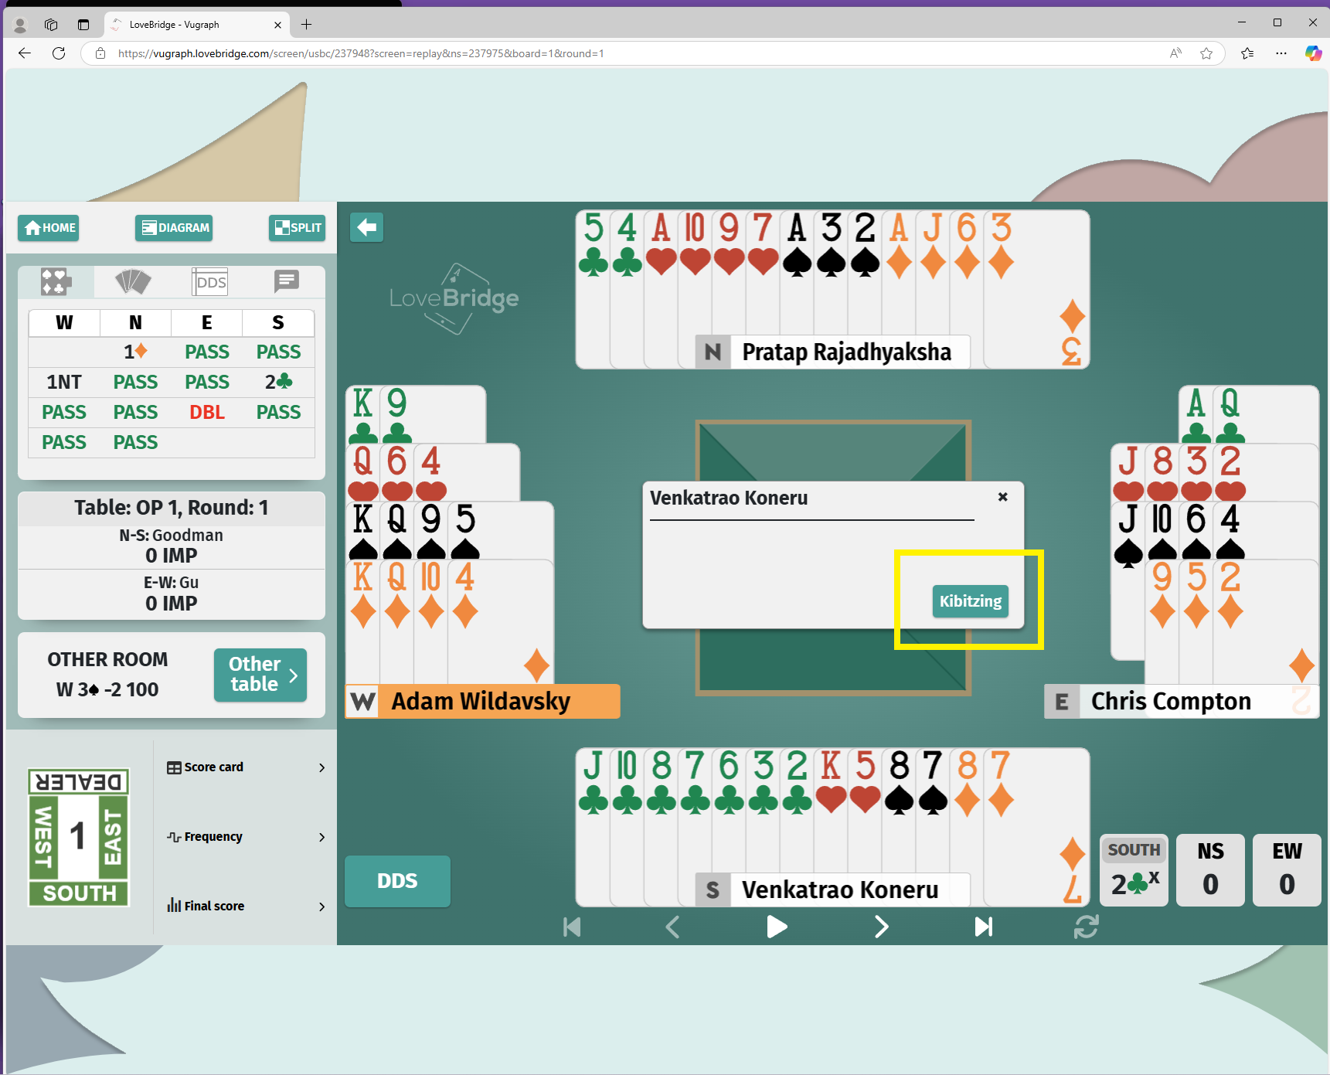
Task: Skip to the end of play
Action: coord(983,927)
